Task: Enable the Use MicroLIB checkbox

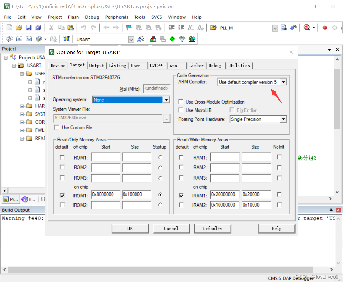Action: coord(181,110)
